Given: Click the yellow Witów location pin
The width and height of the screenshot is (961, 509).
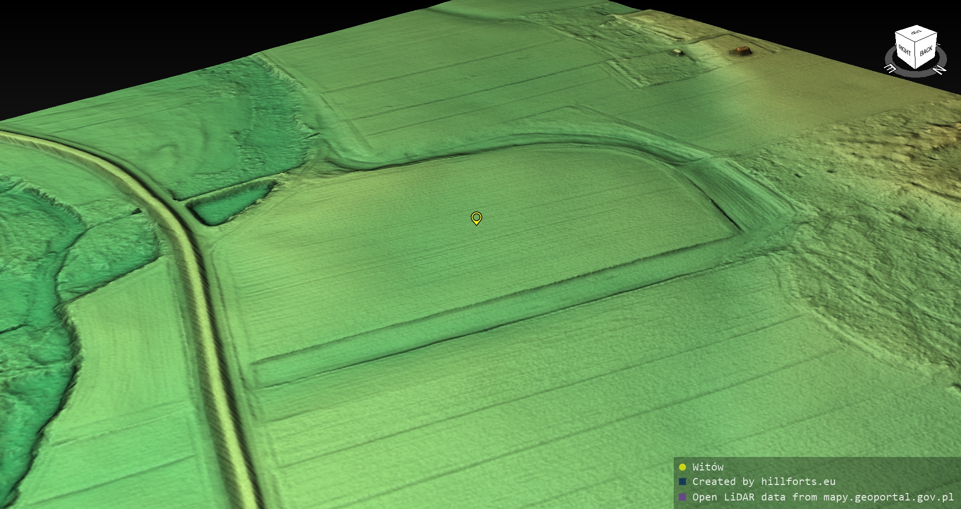Looking at the screenshot, I should click(476, 218).
